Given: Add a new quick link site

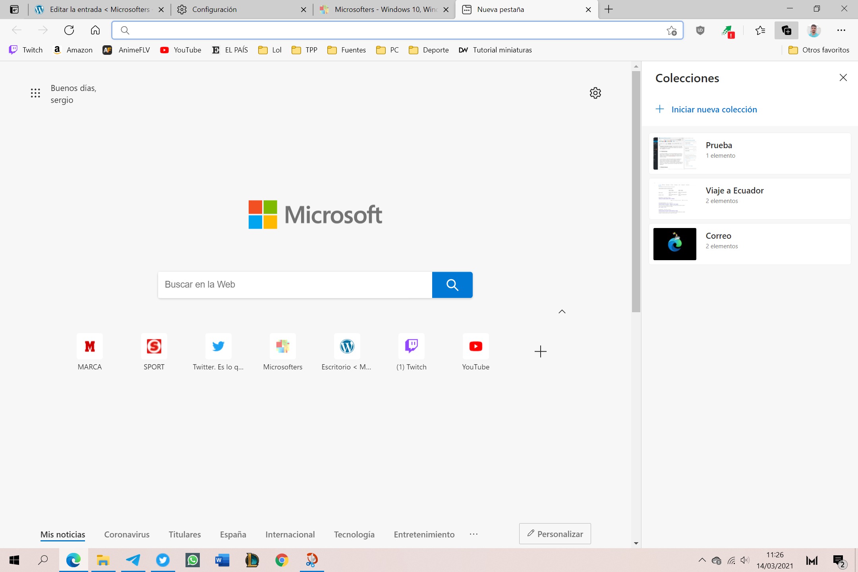Looking at the screenshot, I should click(540, 352).
